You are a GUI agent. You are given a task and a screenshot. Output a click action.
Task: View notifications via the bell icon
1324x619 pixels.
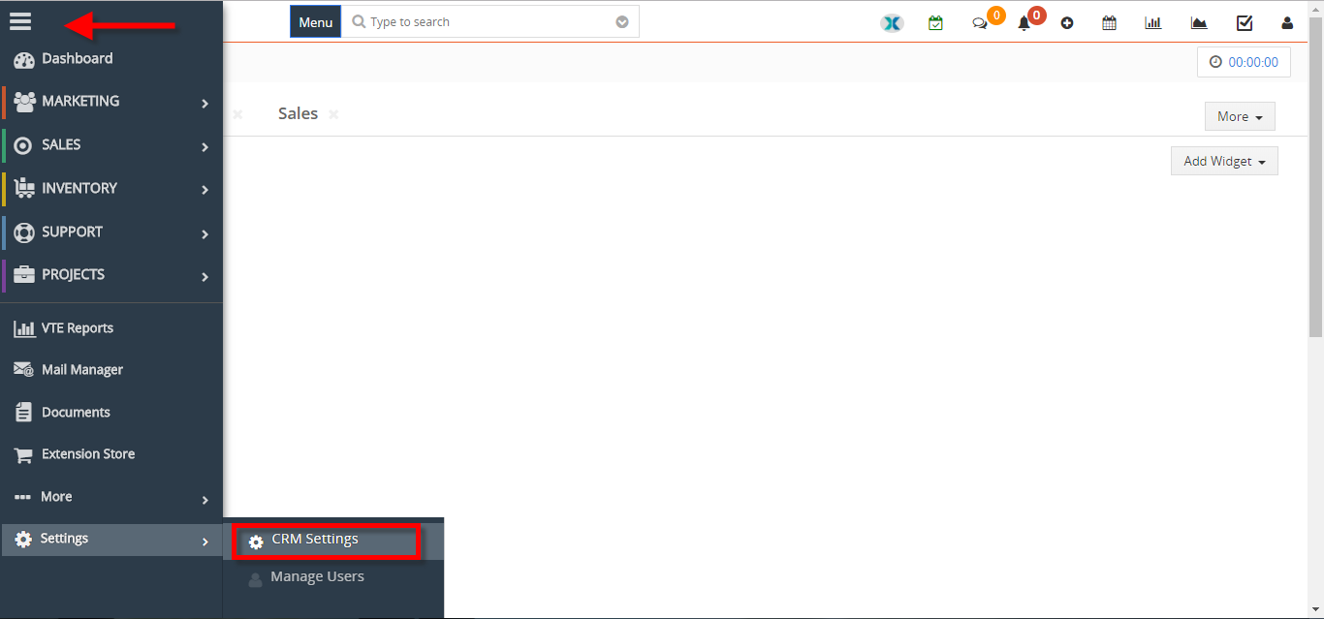pyautogui.click(x=1024, y=23)
